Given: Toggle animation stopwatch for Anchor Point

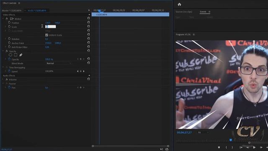Looking at the screenshot, I should coord(9,43).
